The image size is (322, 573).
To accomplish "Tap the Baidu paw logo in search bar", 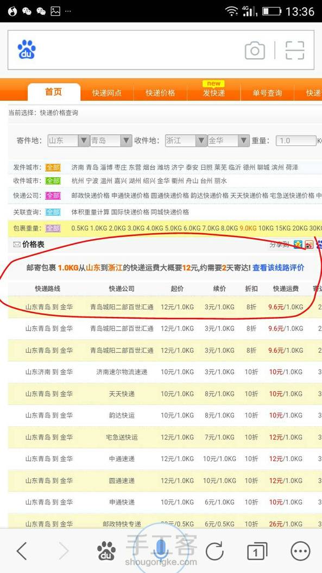I will [x=27, y=49].
